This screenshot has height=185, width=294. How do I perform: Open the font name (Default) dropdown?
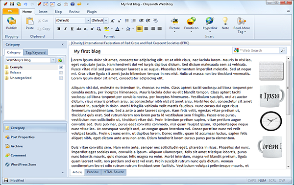tap(88, 21)
